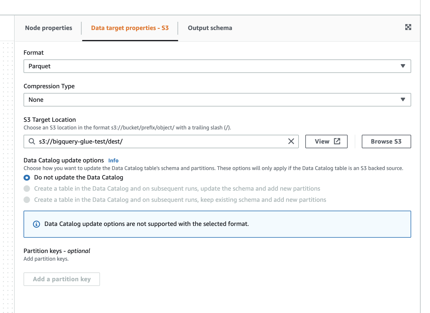This screenshot has width=430, height=313.
Task: Switch to the Node properties tab
Action: 48,28
